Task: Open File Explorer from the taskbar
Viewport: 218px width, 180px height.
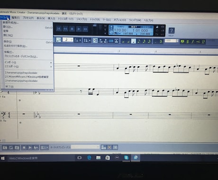Action: pos(98,158)
